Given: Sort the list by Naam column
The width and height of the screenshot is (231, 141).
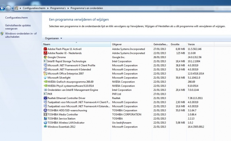Looking at the screenshot, I should 76,44.
